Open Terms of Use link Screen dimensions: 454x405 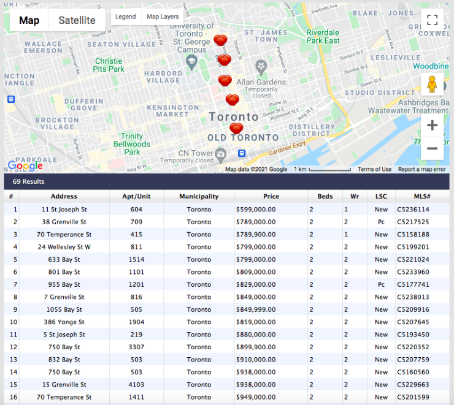coord(374,169)
